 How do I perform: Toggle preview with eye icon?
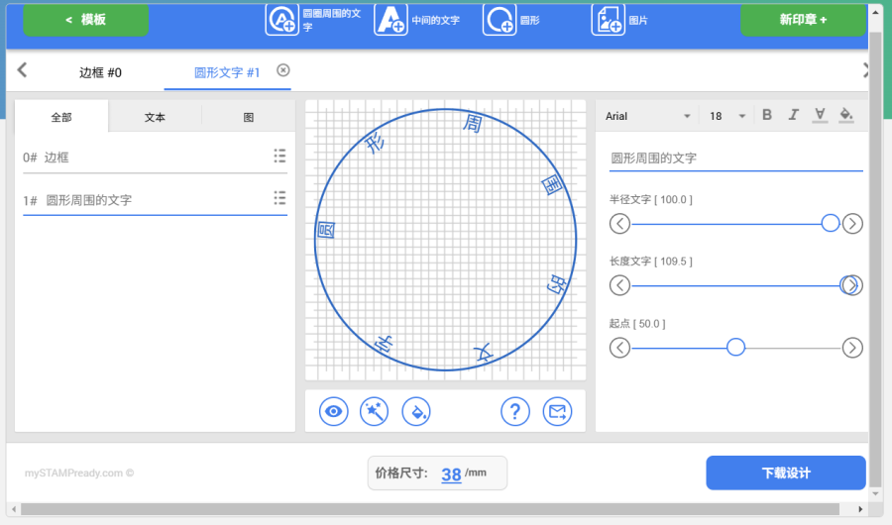point(333,411)
